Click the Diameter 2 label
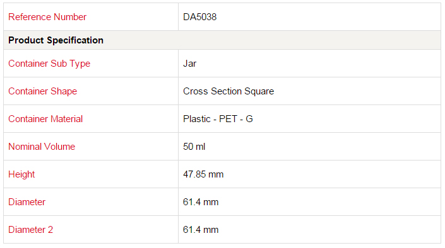 tap(31, 230)
